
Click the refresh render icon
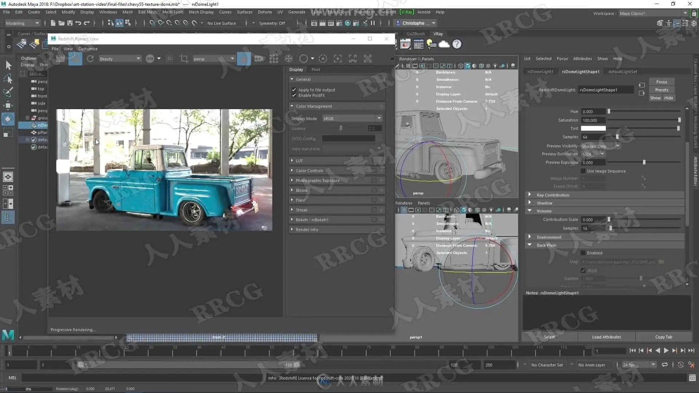coord(90,59)
